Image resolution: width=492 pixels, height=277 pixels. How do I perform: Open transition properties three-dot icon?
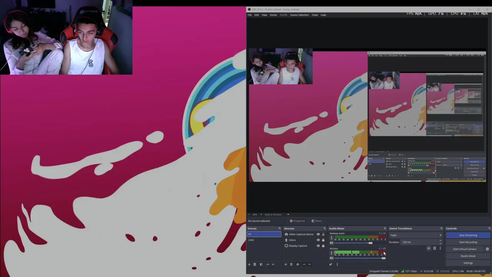point(440,249)
